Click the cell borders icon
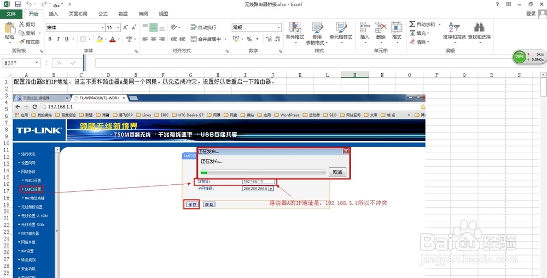 pyautogui.click(x=83, y=39)
